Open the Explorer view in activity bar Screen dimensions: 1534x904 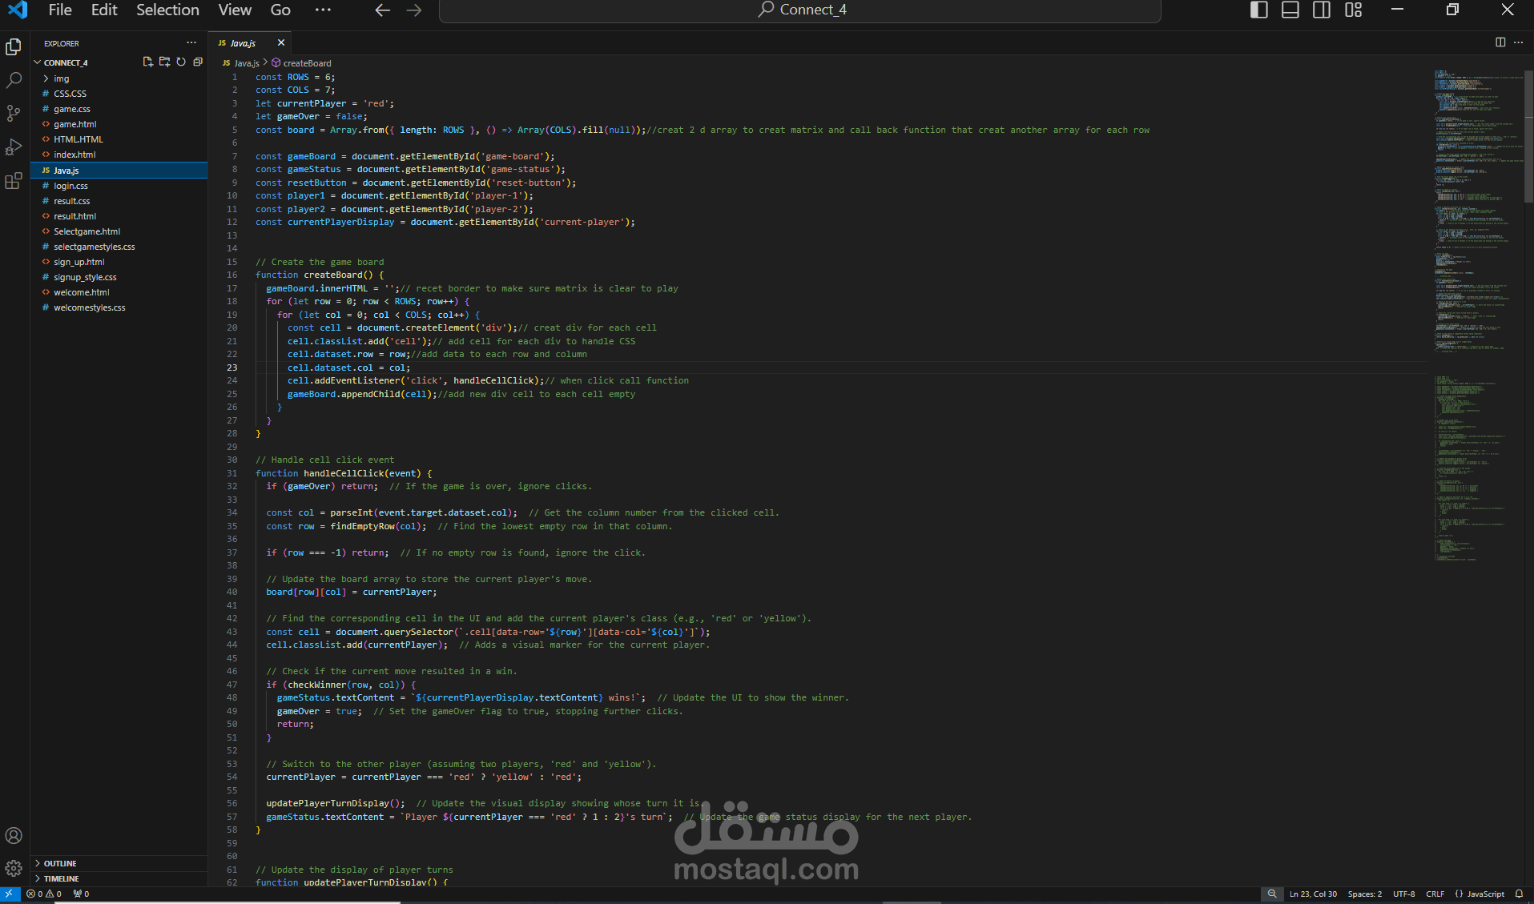[x=14, y=47]
